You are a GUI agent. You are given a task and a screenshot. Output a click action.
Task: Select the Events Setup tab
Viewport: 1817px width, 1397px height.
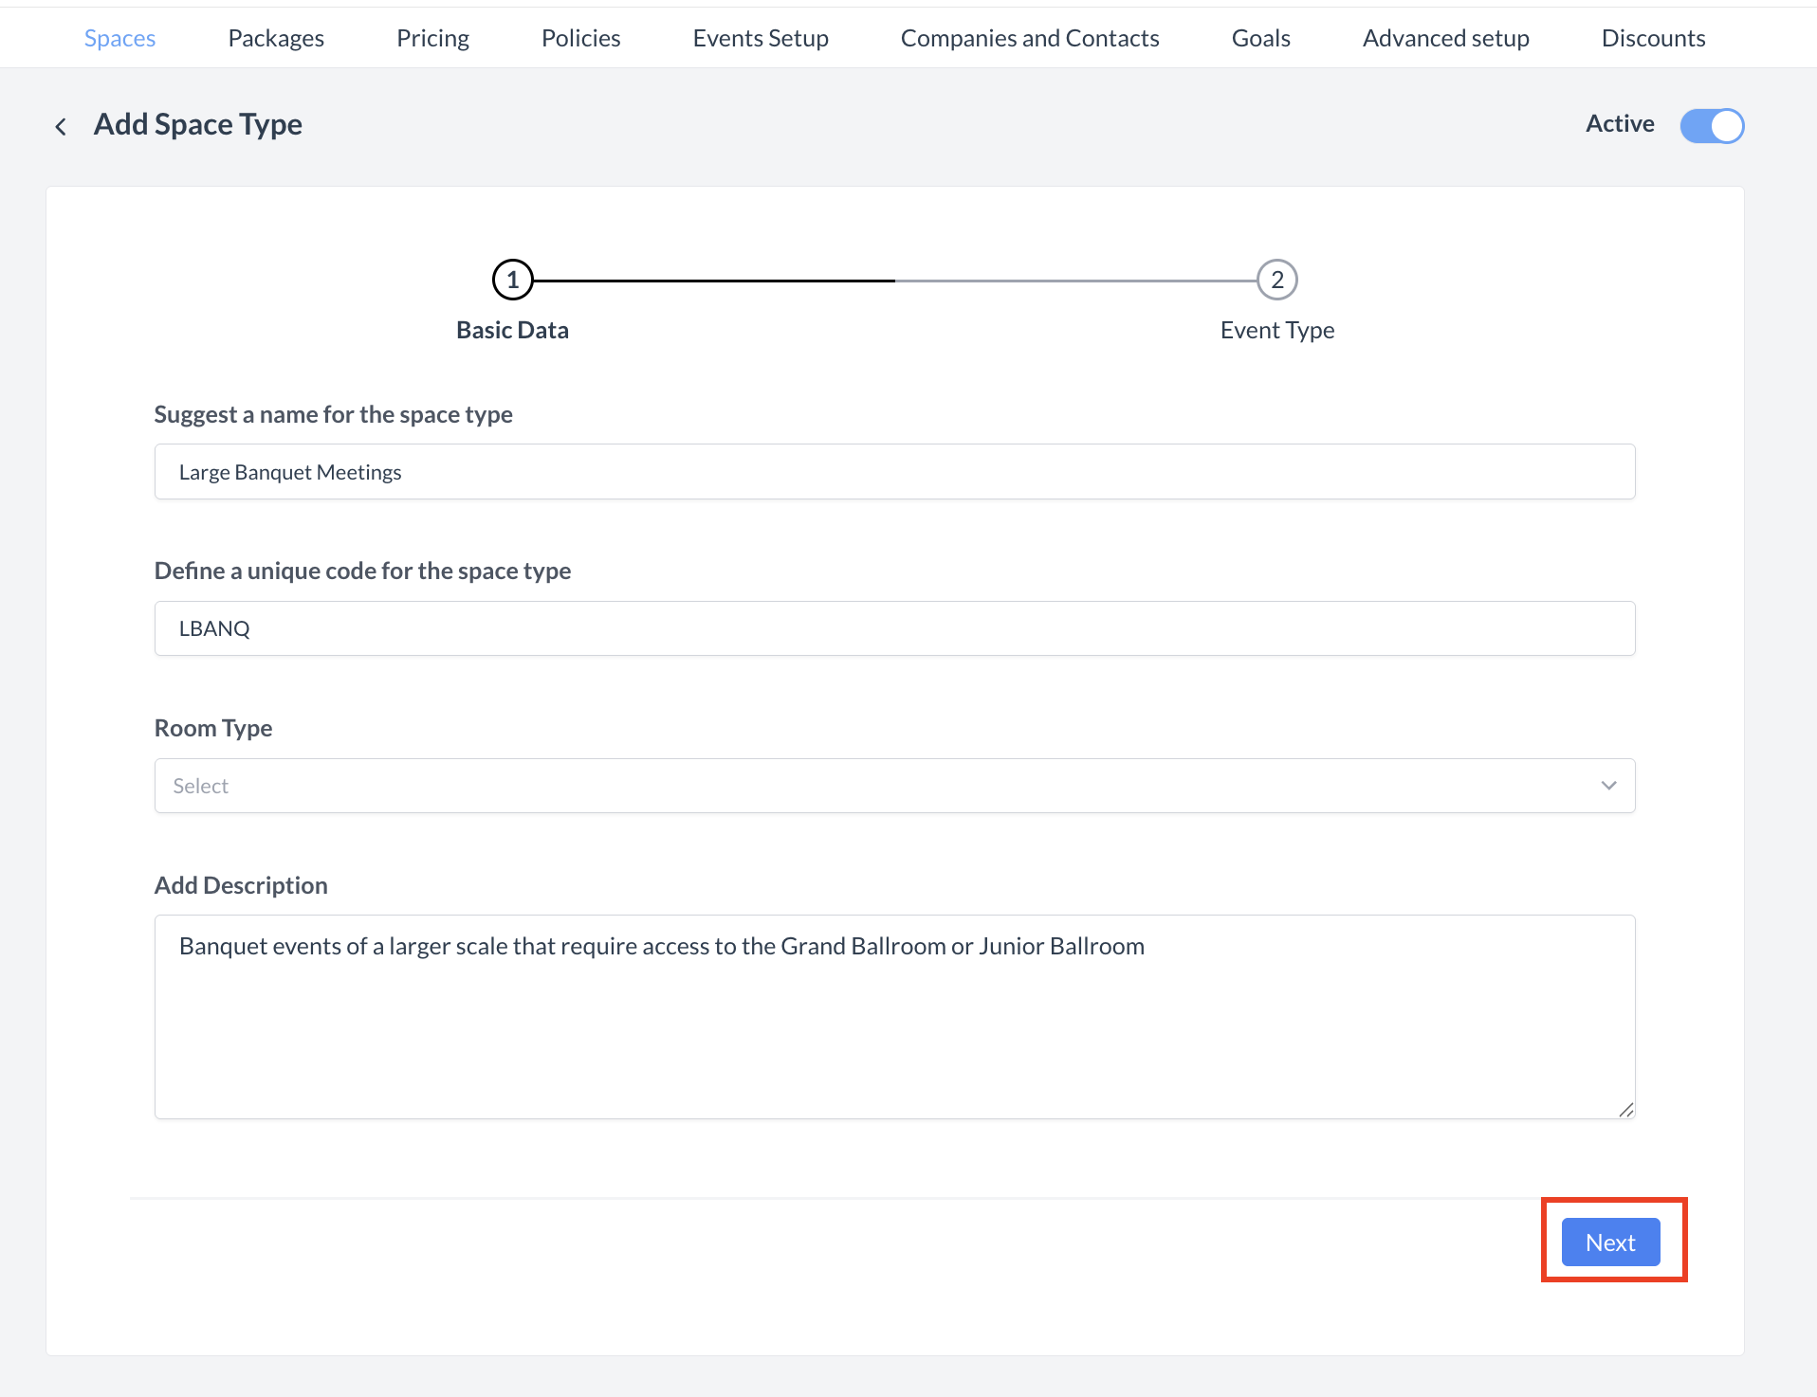click(761, 38)
